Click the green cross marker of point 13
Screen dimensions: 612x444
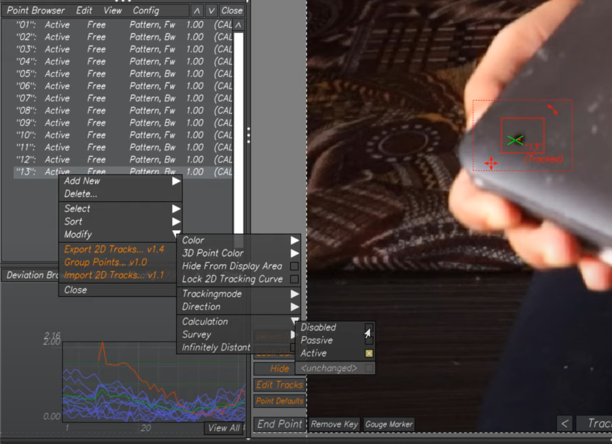point(515,140)
